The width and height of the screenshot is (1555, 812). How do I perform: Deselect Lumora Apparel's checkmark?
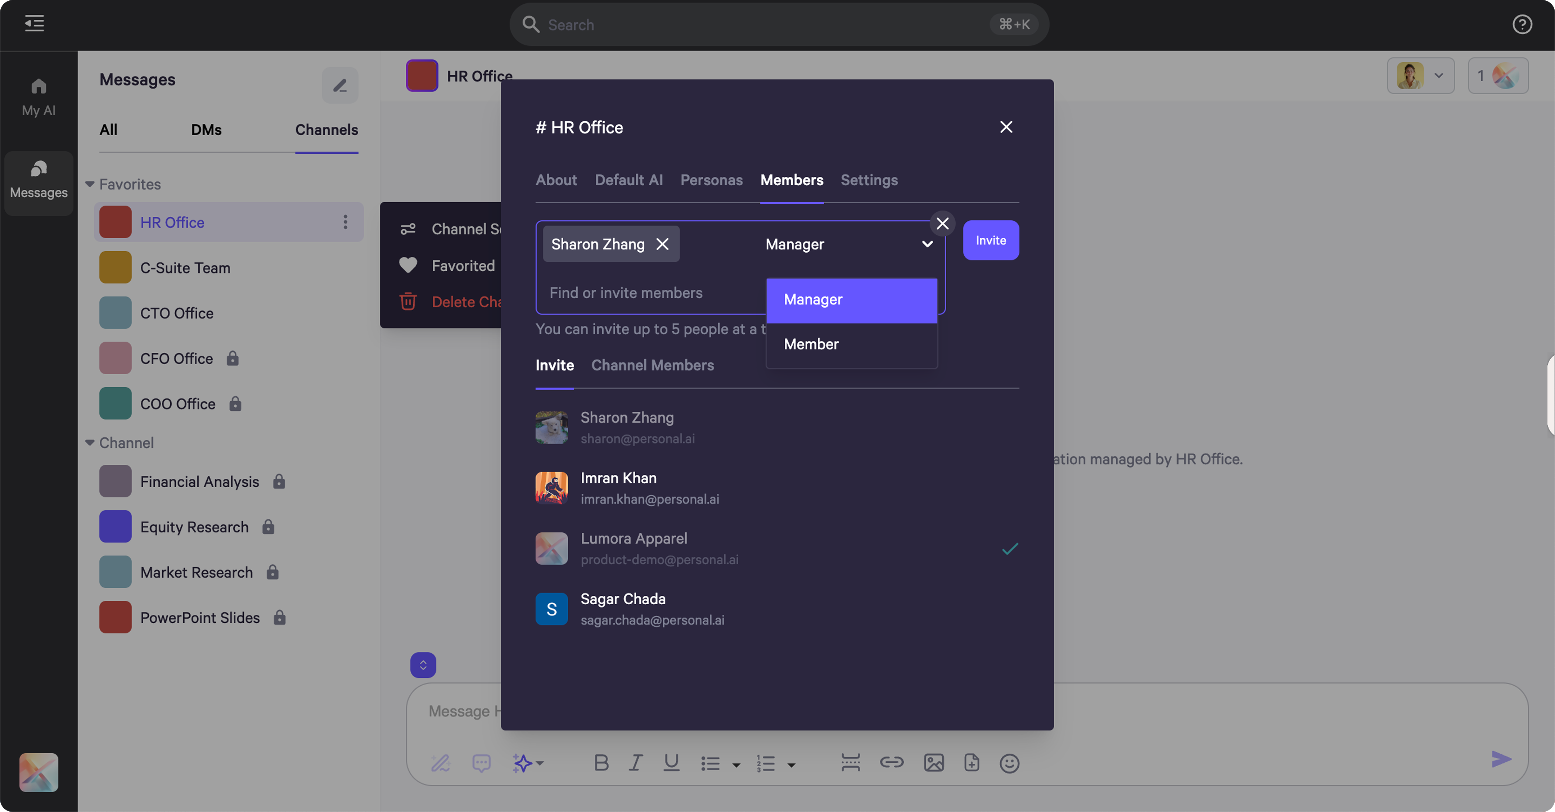click(1010, 549)
